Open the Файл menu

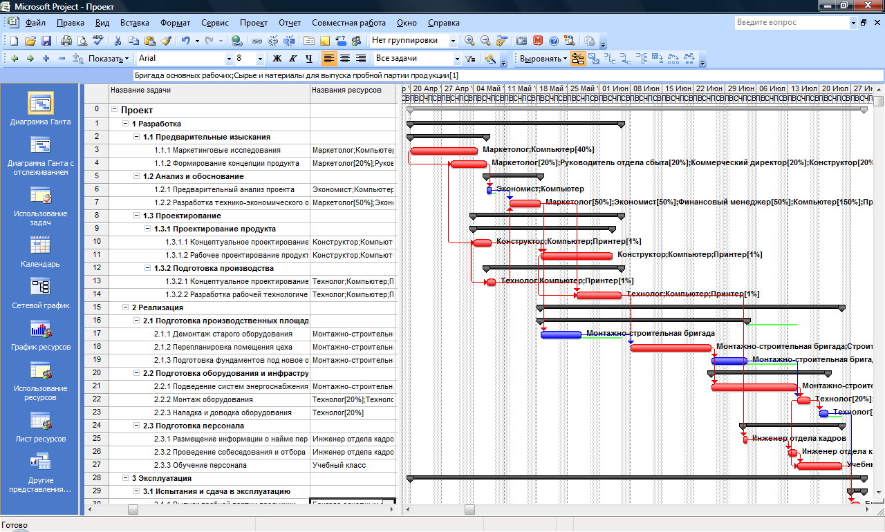(x=35, y=23)
